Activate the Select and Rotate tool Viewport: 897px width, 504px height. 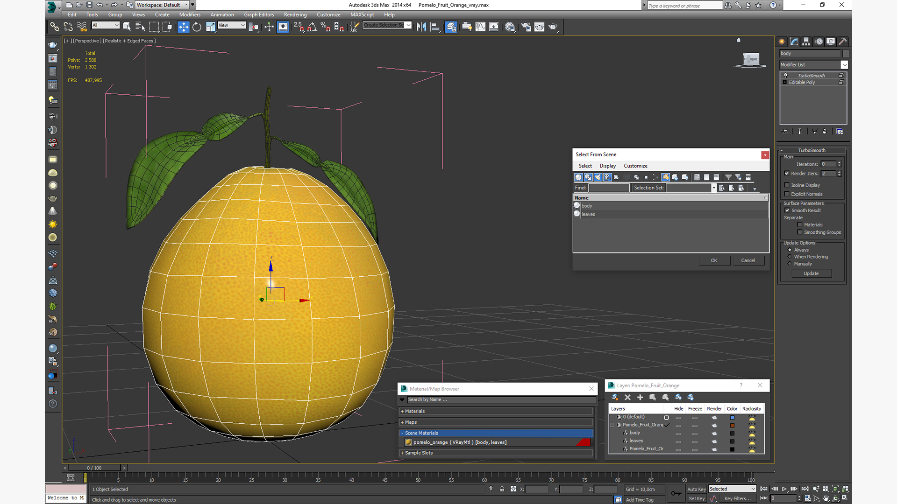197,27
